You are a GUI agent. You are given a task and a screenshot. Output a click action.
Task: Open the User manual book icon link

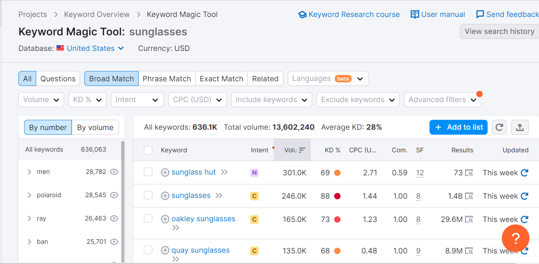click(415, 14)
